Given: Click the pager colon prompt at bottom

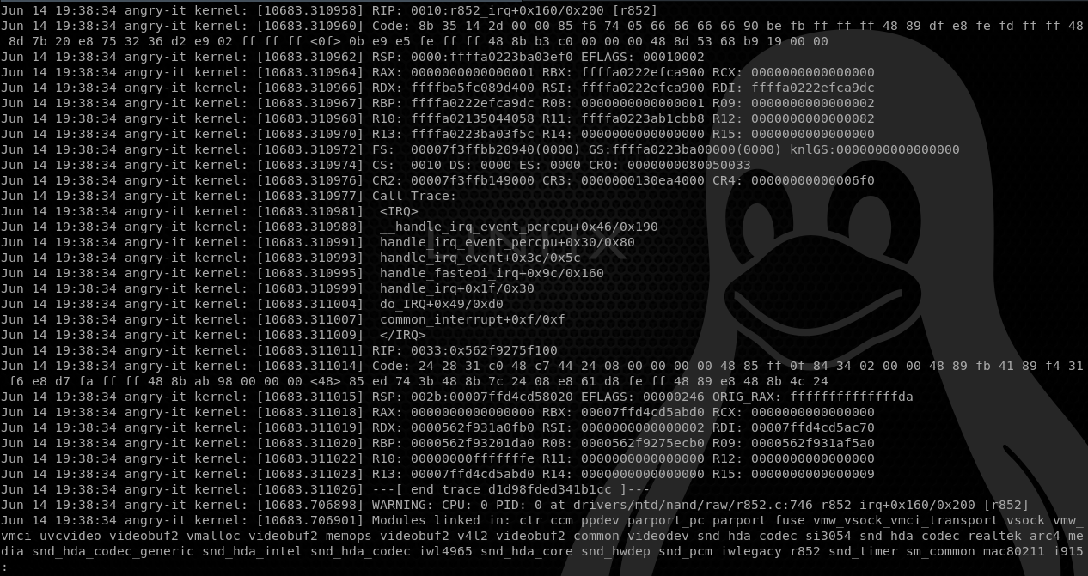Looking at the screenshot, I should (4, 567).
